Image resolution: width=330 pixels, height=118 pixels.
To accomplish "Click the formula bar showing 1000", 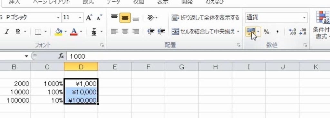I will (198, 56).
